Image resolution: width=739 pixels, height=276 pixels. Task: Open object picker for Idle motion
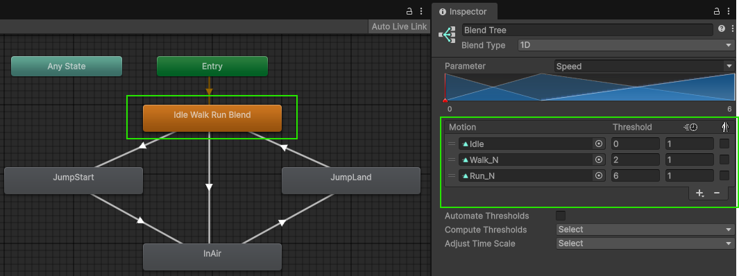coord(599,144)
